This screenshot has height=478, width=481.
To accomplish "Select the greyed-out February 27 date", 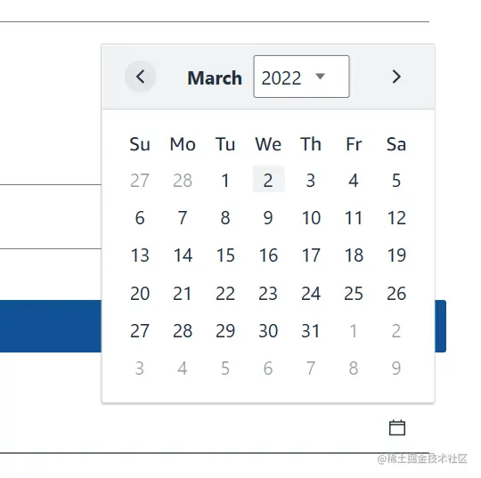I will click(x=140, y=180).
